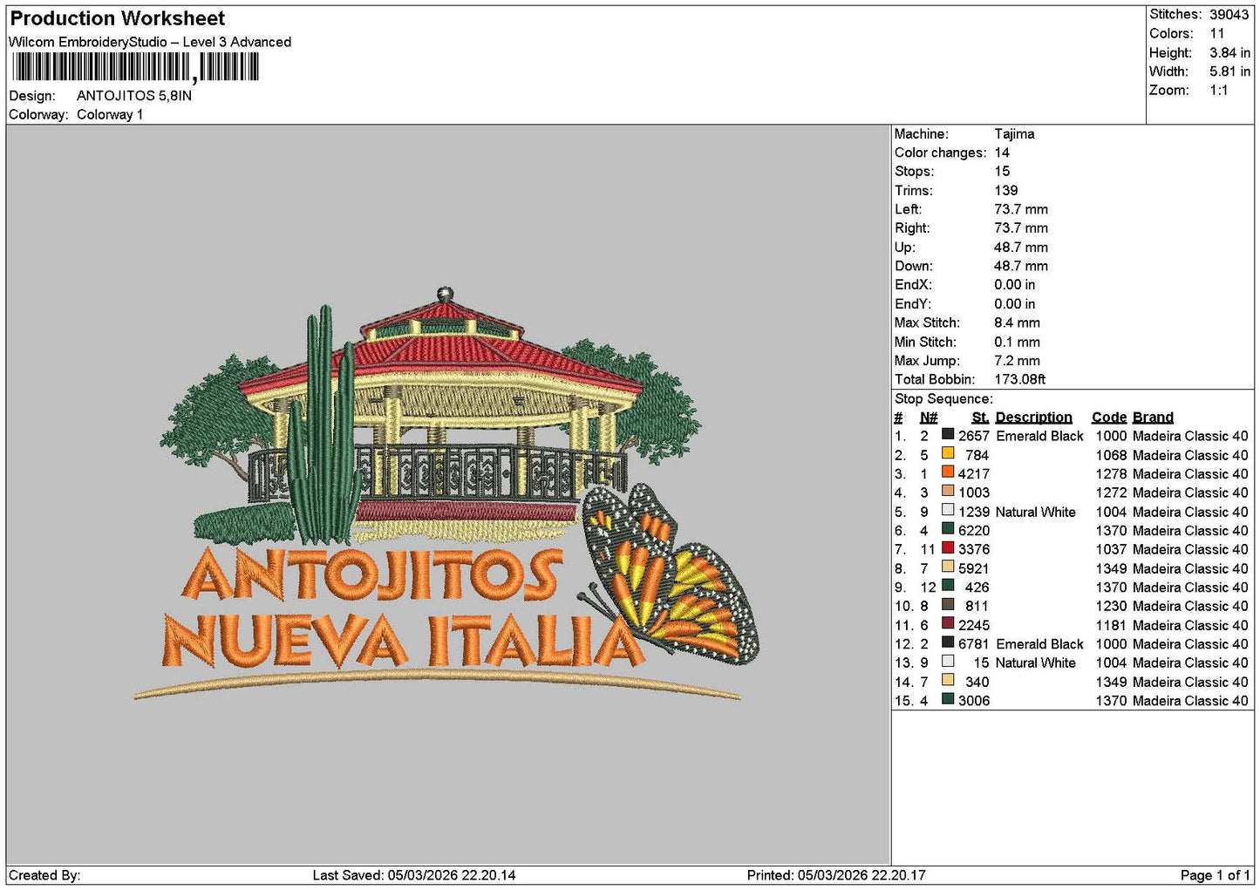Click the Max Stitch value '8.4 mm'
Screen dimensions: 1260x890
point(1017,323)
